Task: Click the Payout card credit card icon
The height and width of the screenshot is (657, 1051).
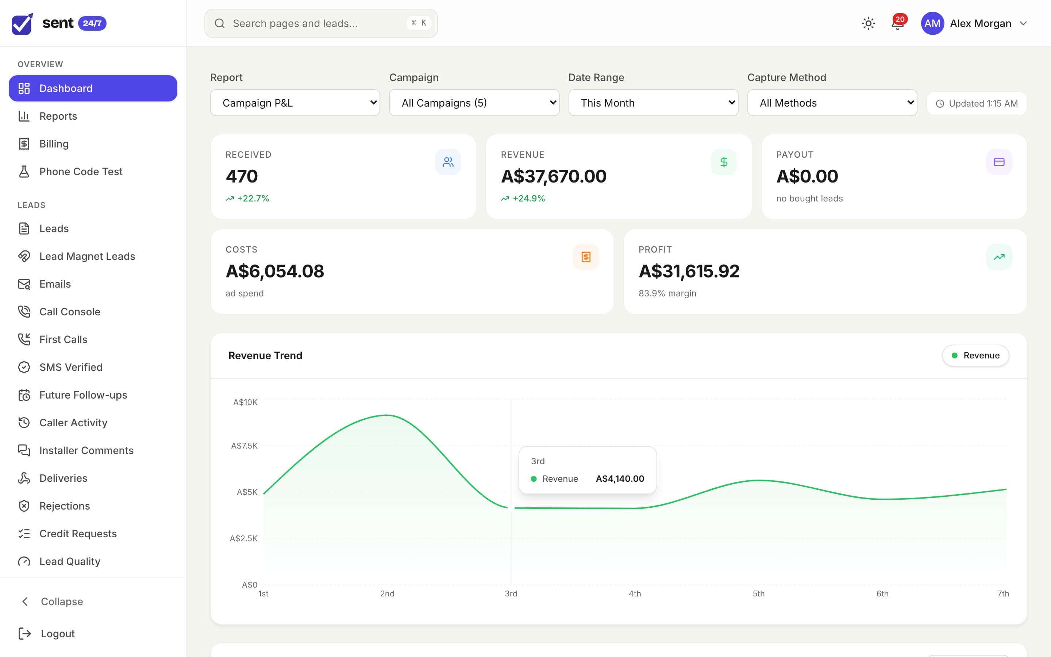Action: pyautogui.click(x=999, y=162)
